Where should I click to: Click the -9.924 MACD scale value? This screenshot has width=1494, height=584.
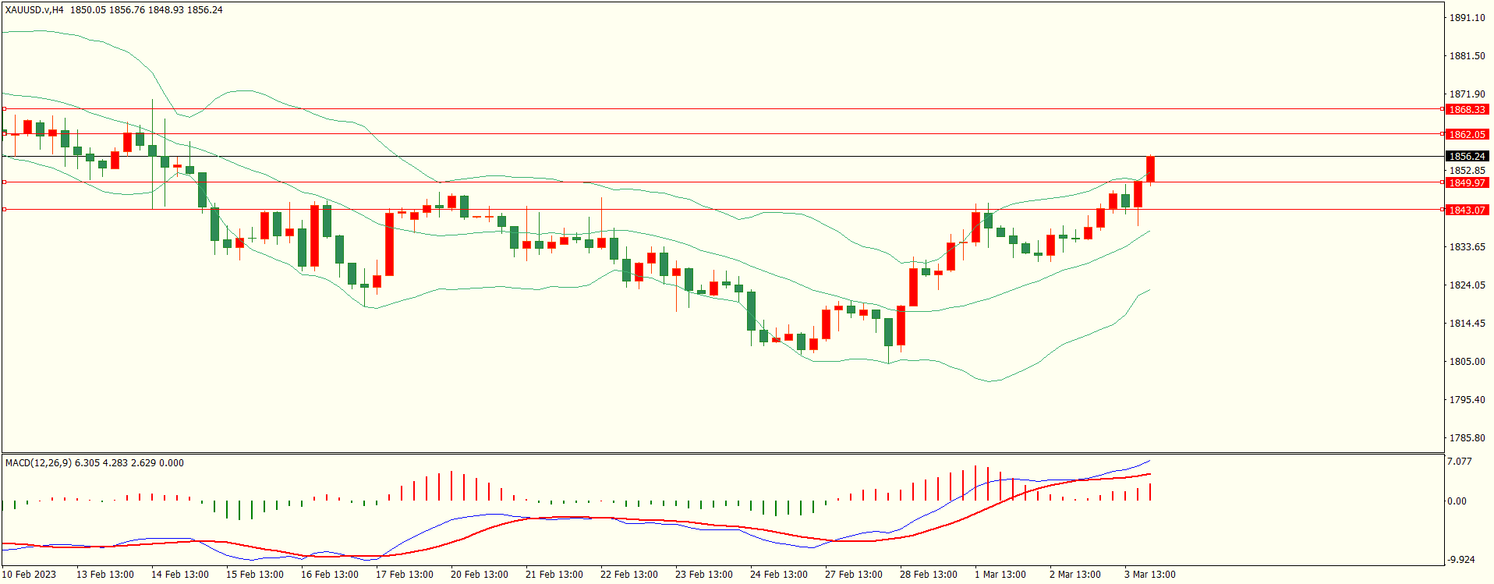pyautogui.click(x=1460, y=560)
